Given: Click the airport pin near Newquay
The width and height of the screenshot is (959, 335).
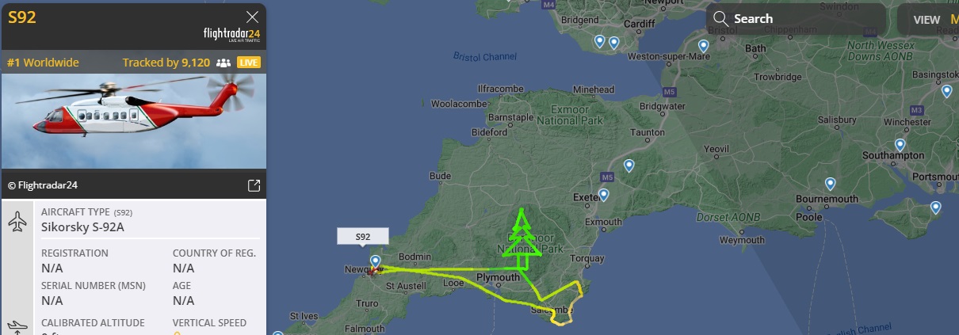Looking at the screenshot, I should pos(375,261).
